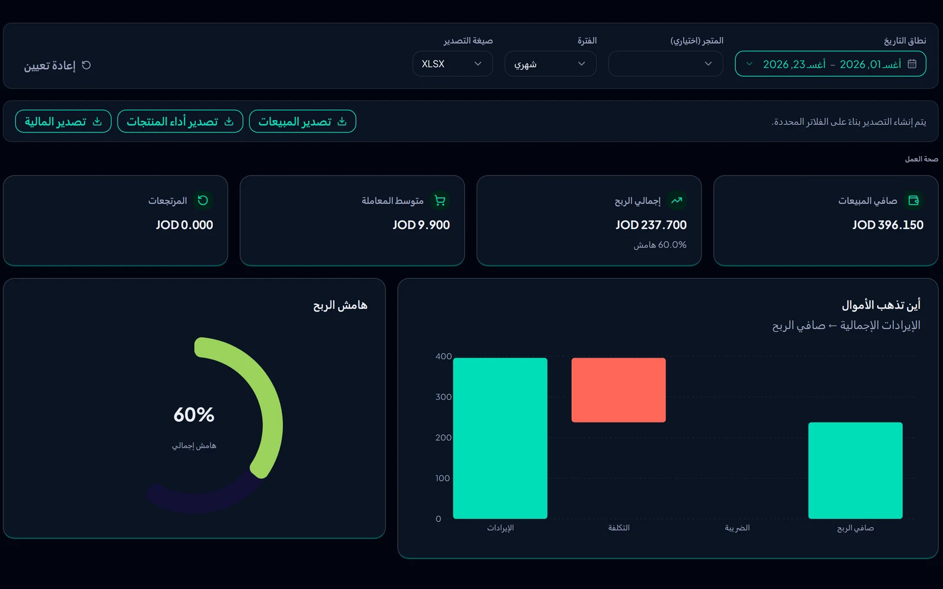
Task: Click the الإيرادات الإجمالية ← صافي الربح subtitle
Action: pyautogui.click(x=846, y=325)
